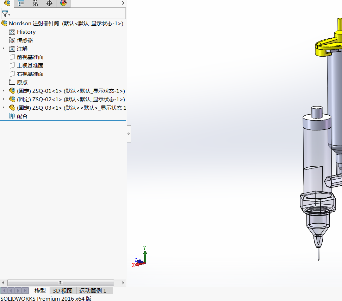342x301 pixels.
Task: Click the next tab navigation arrow
Action: (18, 290)
